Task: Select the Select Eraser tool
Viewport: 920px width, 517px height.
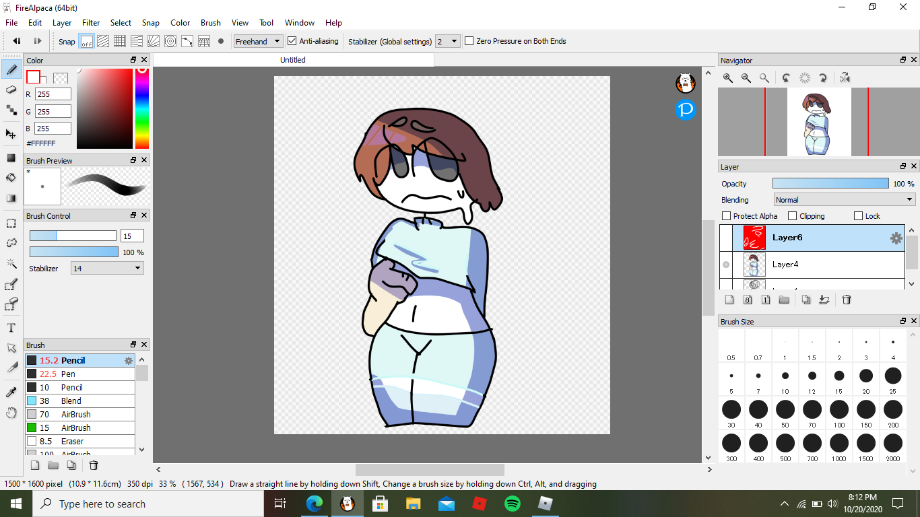Action: (x=11, y=305)
